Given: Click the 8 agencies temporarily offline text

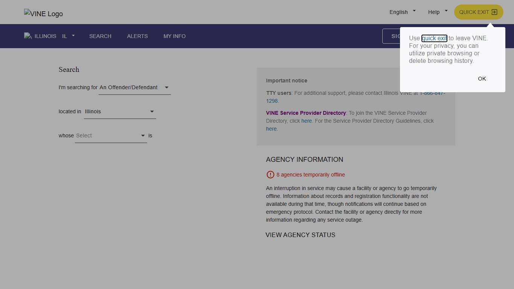Looking at the screenshot, I should pos(310,175).
